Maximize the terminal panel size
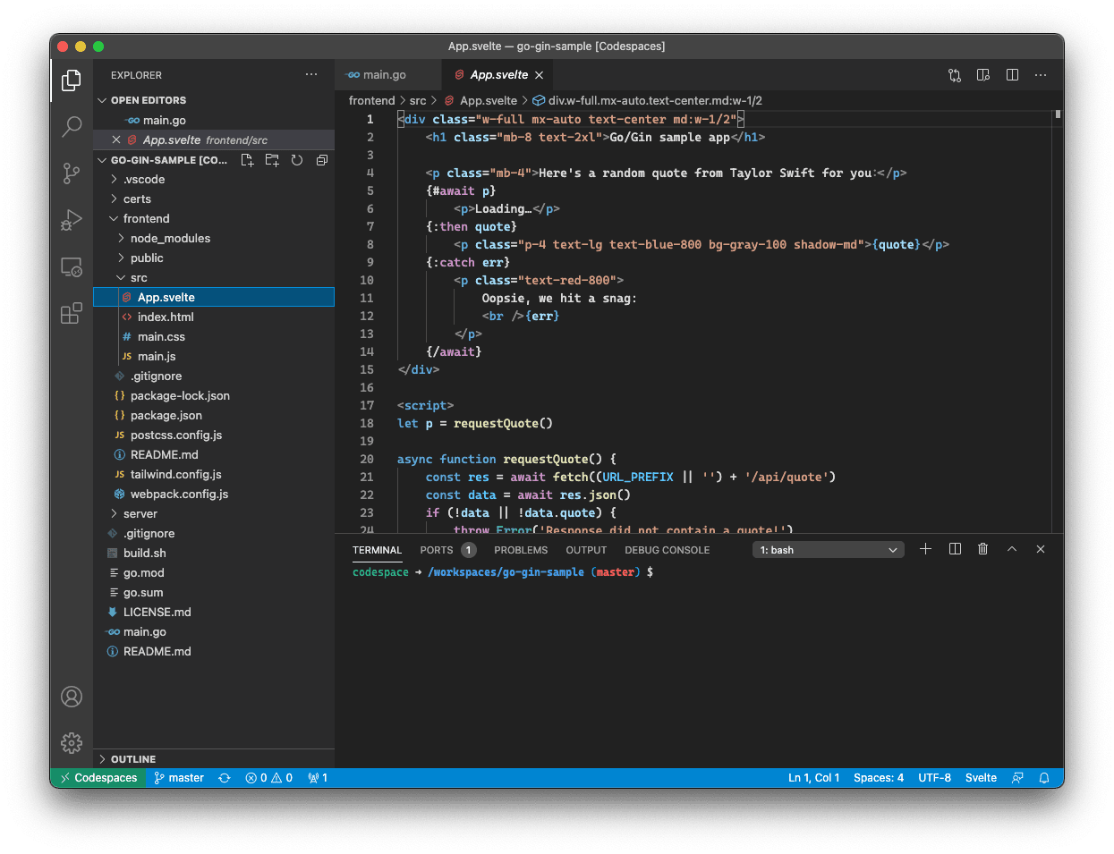 click(x=1012, y=549)
